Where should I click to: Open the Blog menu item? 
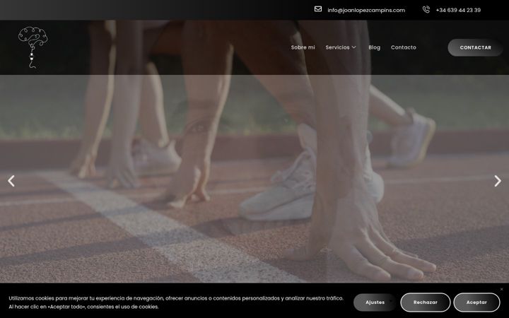point(374,47)
